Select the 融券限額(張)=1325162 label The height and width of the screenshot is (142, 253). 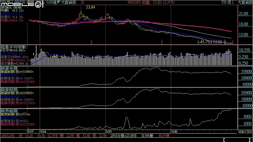tap(18, 124)
